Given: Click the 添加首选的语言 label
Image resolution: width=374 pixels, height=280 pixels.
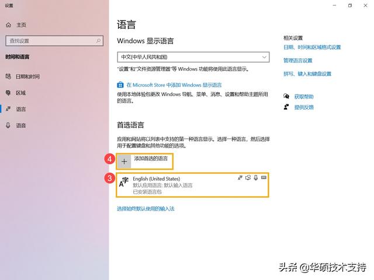Looking at the screenshot, I should click(151, 158).
